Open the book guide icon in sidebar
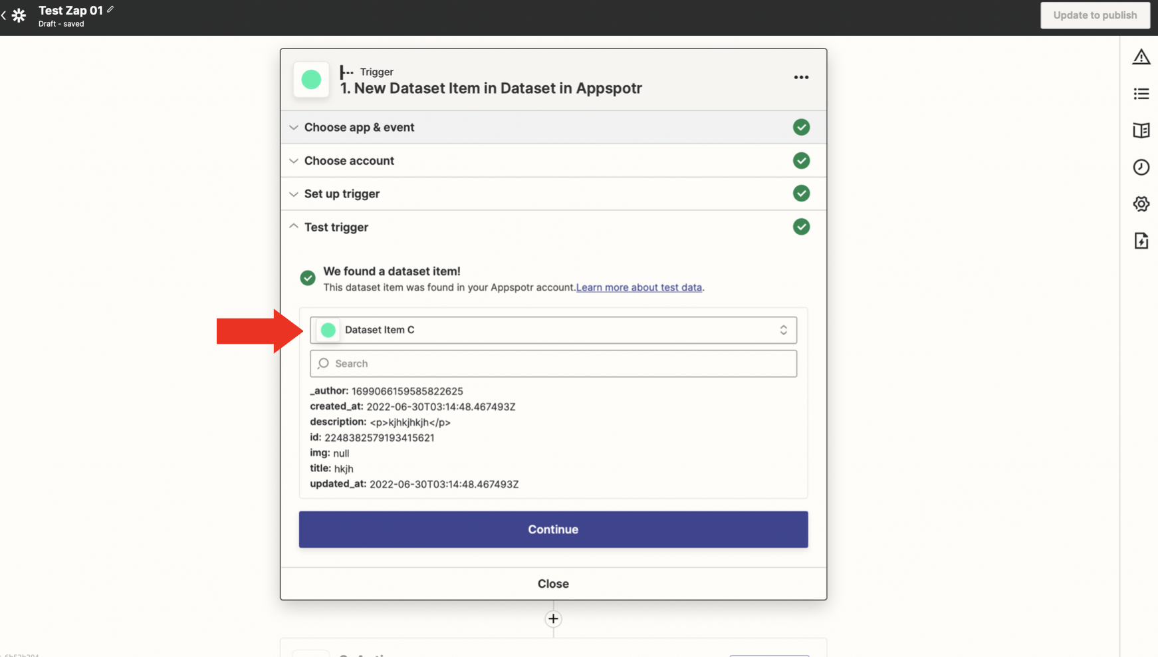Screen dimensions: 1158x657 pyautogui.click(x=1141, y=130)
